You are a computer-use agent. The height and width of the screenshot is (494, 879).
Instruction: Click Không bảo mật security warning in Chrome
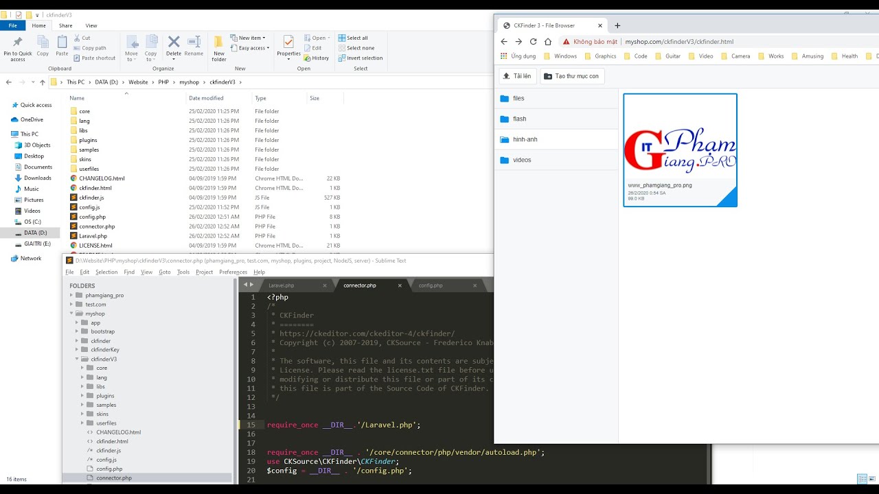click(x=591, y=41)
